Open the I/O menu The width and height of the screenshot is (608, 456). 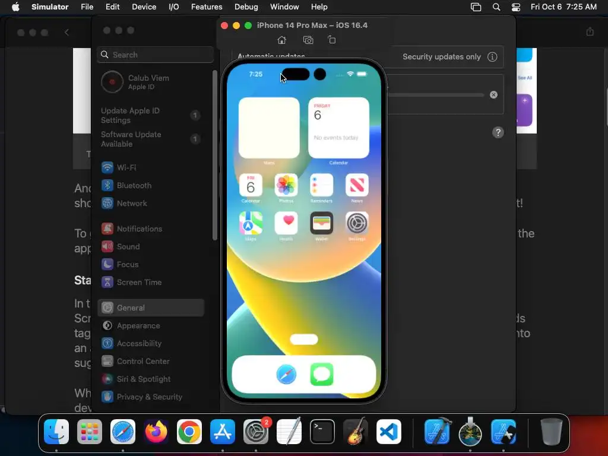pyautogui.click(x=174, y=7)
